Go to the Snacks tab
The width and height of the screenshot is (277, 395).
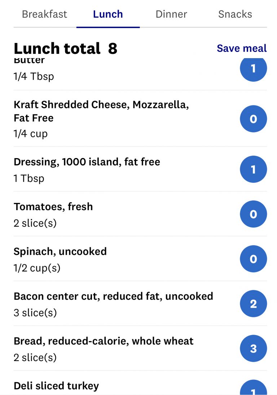click(235, 14)
